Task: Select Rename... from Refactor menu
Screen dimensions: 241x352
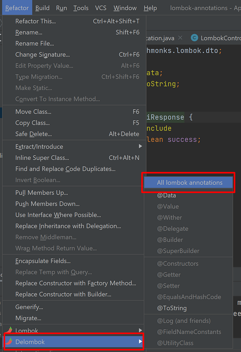Action: [x=74, y=32]
